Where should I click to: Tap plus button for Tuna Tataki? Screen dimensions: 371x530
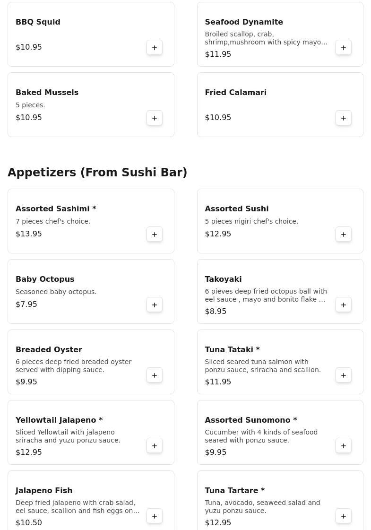click(x=344, y=375)
